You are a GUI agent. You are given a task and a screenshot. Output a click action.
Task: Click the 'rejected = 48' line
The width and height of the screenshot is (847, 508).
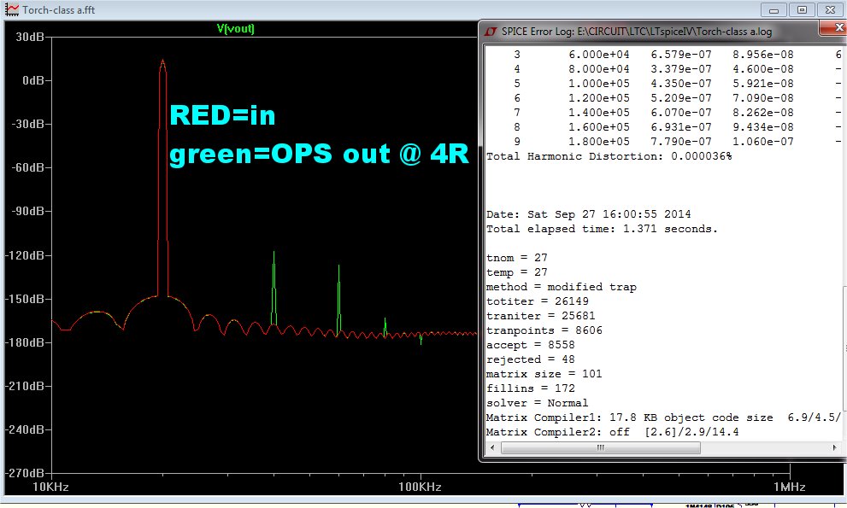point(530,359)
